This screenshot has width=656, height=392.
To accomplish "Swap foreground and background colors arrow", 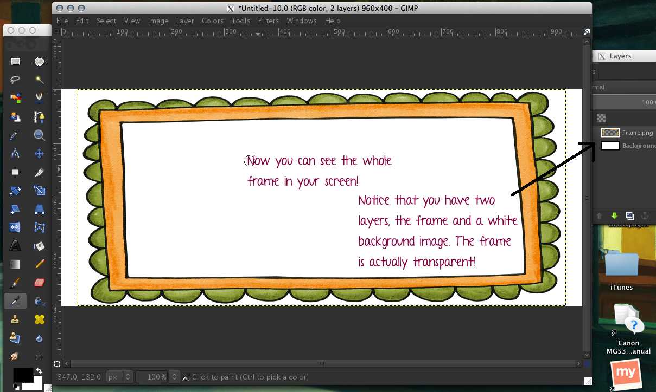I will click(x=39, y=371).
